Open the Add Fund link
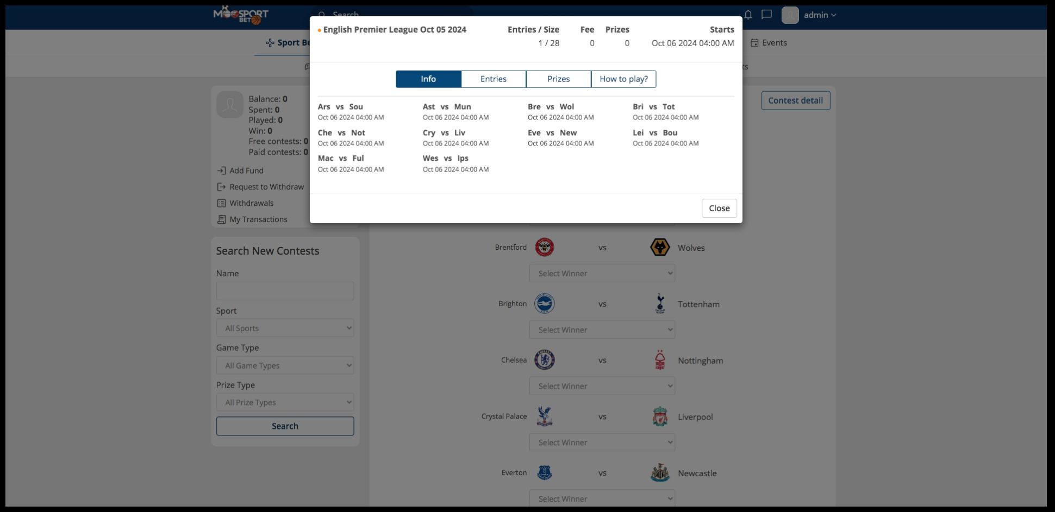The image size is (1055, 512). click(246, 170)
